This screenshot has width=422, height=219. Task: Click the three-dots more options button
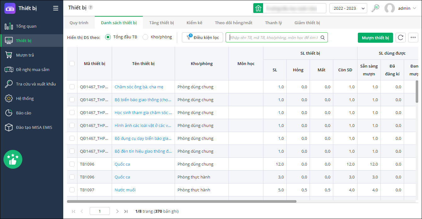413,38
